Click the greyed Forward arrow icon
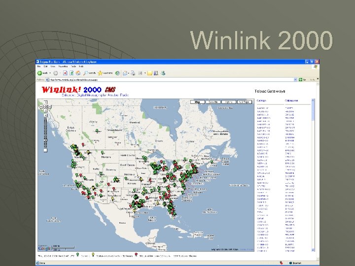Viewport: 355px width, 266px height. click(x=55, y=73)
